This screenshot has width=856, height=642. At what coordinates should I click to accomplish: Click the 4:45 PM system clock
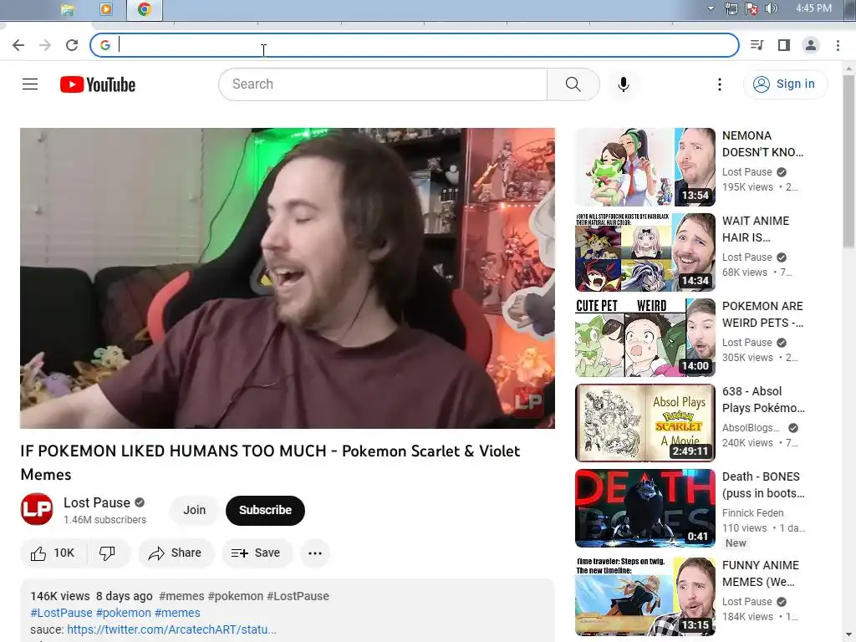[813, 8]
